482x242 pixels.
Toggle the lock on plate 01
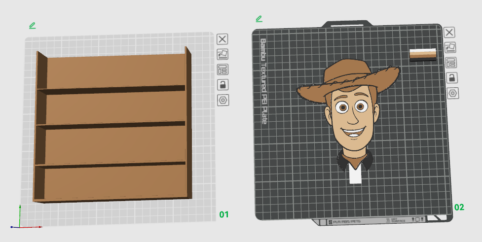coord(222,85)
